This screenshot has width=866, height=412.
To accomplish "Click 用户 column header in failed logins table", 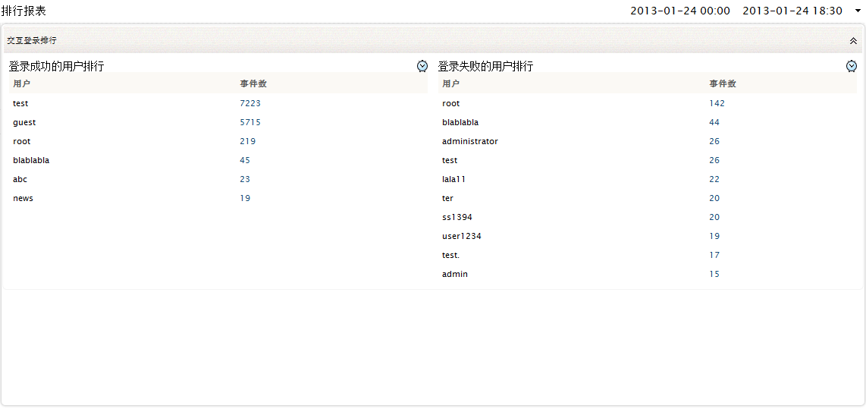I will [450, 84].
